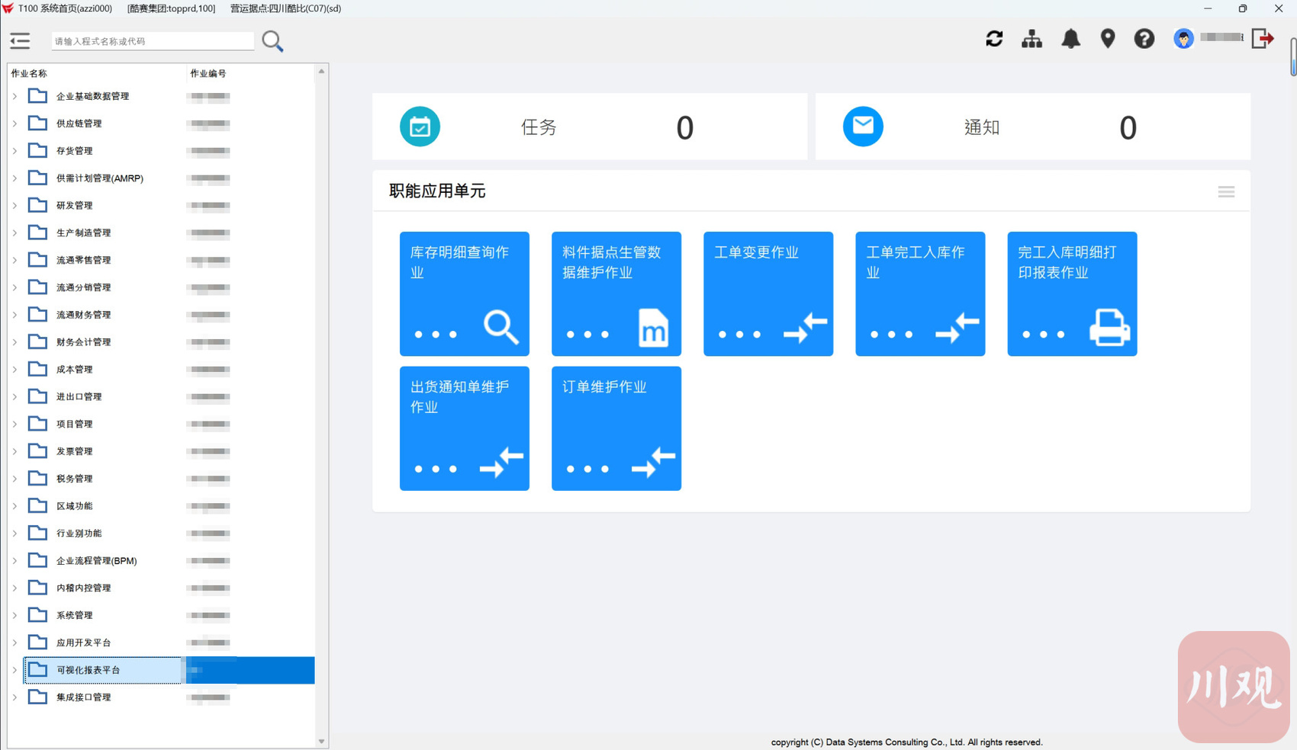The image size is (1297, 750).
Task: Toggle the sidebar menu collapse icon
Action: pos(20,41)
